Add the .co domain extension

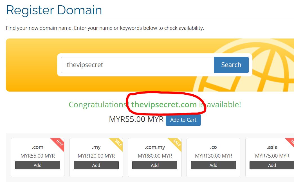[213, 165]
